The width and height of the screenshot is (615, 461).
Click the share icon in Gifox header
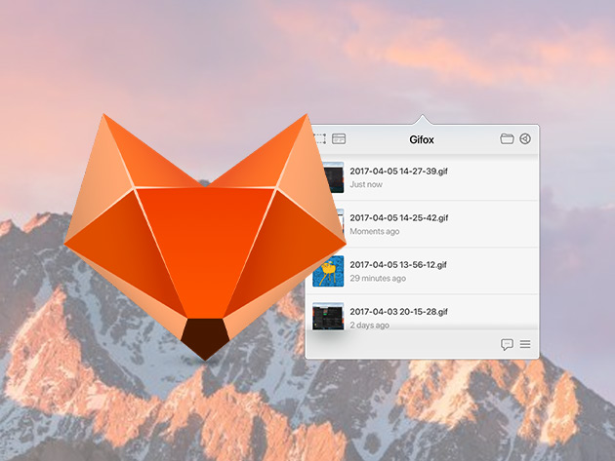(x=525, y=139)
